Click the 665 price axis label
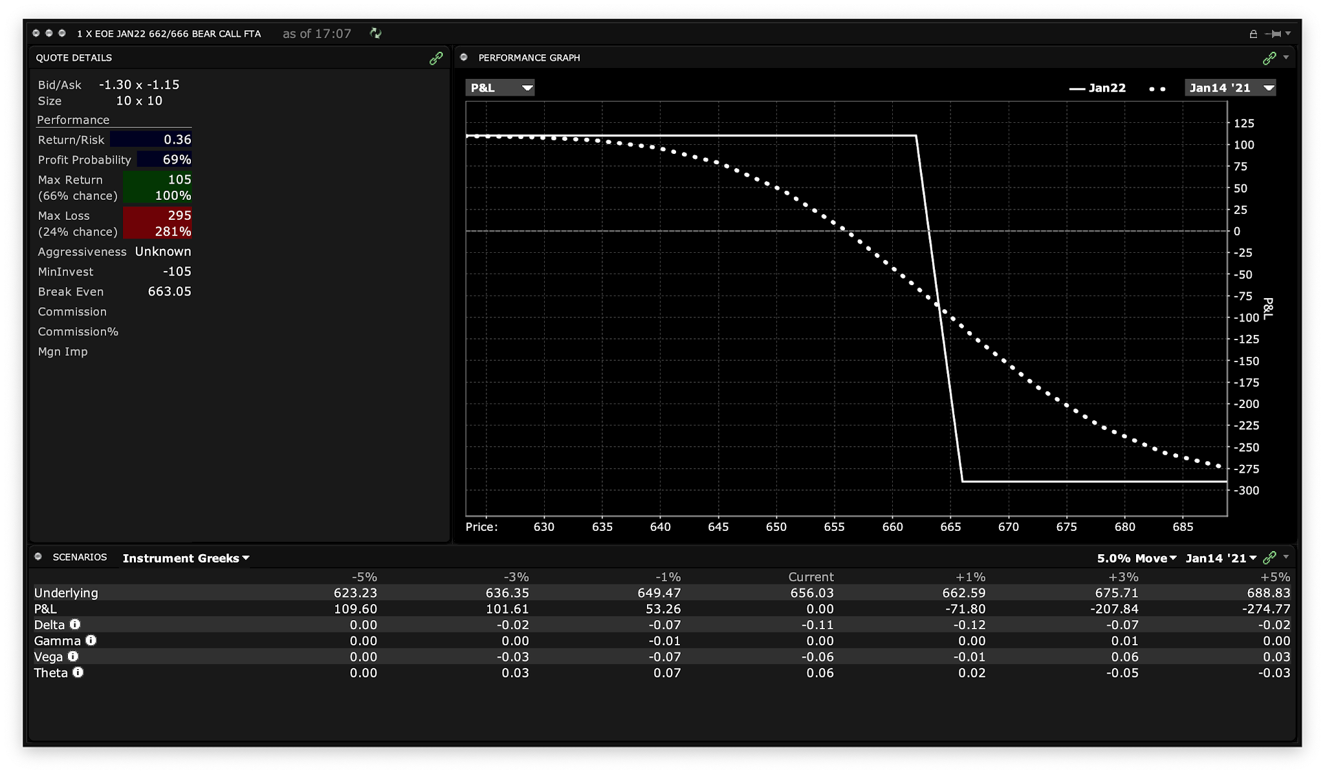1325x774 pixels. tap(950, 527)
